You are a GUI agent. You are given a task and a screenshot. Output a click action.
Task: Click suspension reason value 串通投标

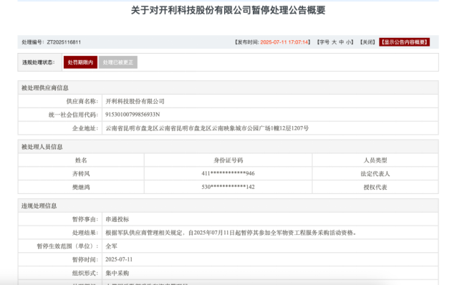tap(117, 219)
